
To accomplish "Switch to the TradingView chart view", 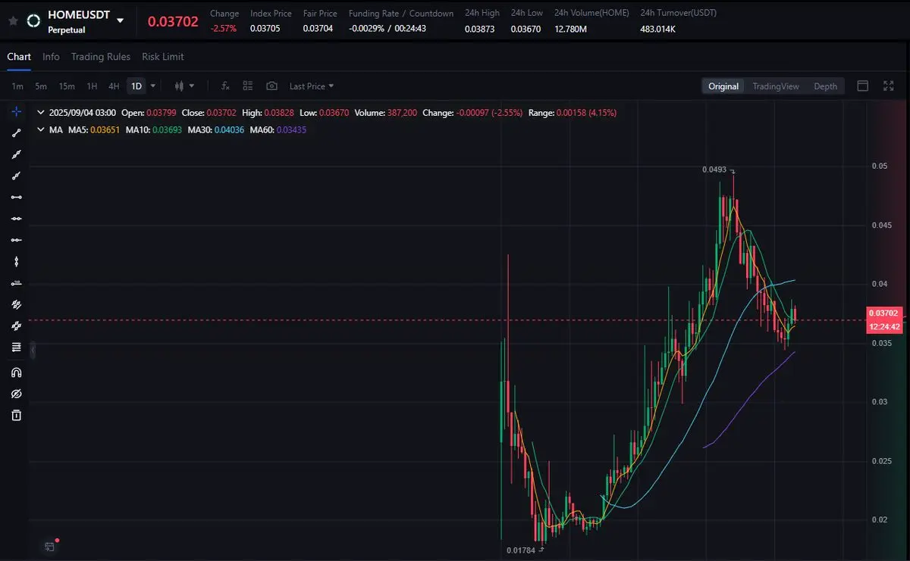I will 776,86.
